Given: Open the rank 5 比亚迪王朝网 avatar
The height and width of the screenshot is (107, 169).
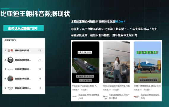Looking at the screenshot, I should click(10, 88).
